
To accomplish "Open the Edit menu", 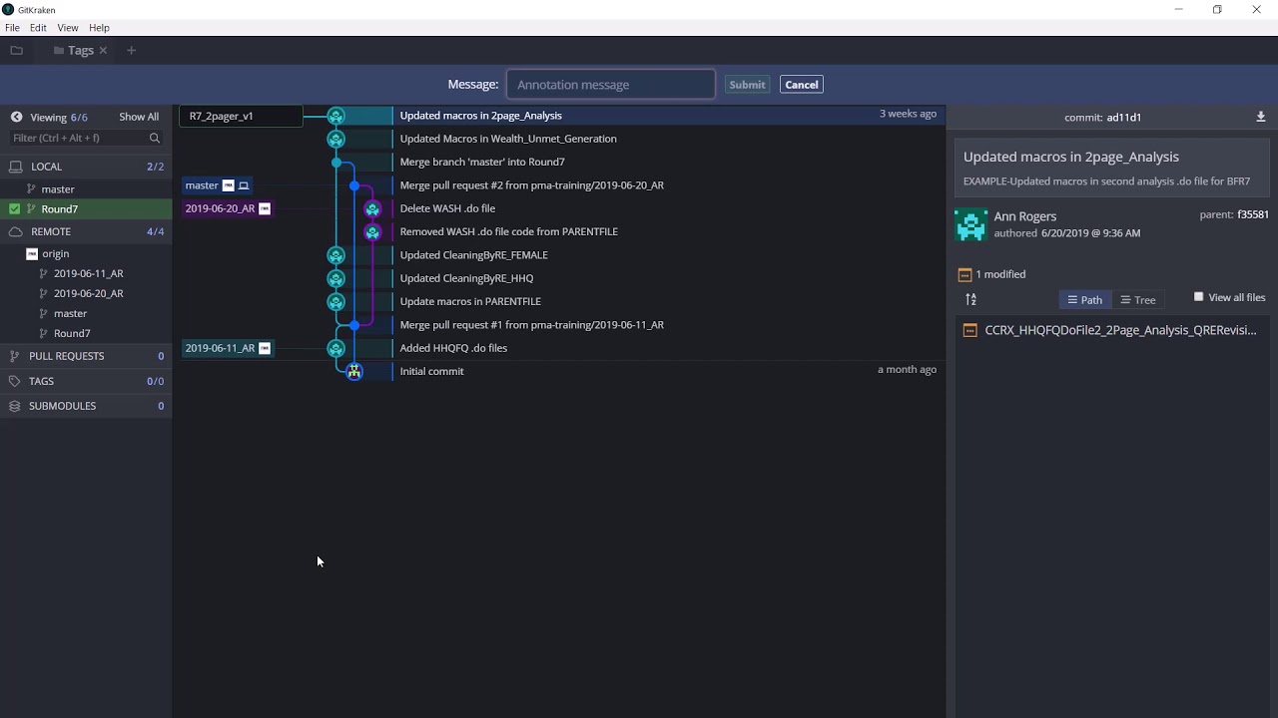I will click(38, 28).
